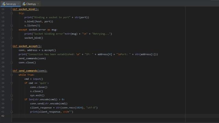The width and height of the screenshot is (219, 123).
Task: Close the Client.py tab
Action: point(38,4)
